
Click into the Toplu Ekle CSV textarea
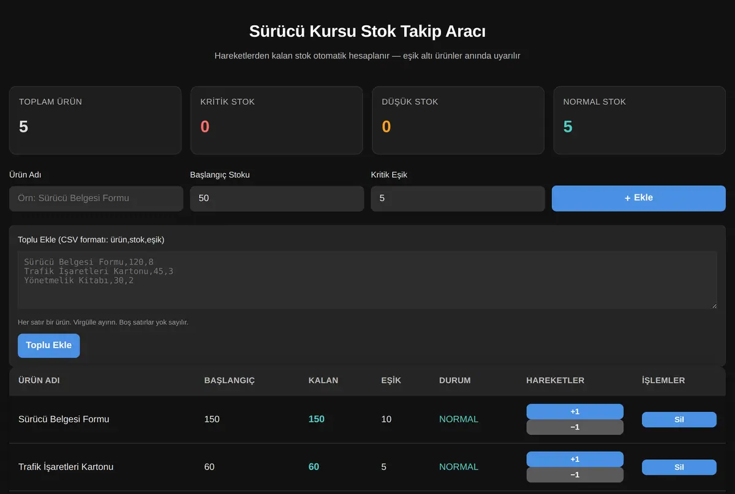[367, 279]
